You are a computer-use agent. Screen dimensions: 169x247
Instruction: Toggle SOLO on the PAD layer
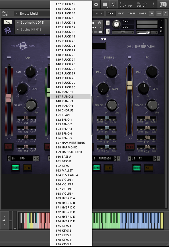[8, 147]
